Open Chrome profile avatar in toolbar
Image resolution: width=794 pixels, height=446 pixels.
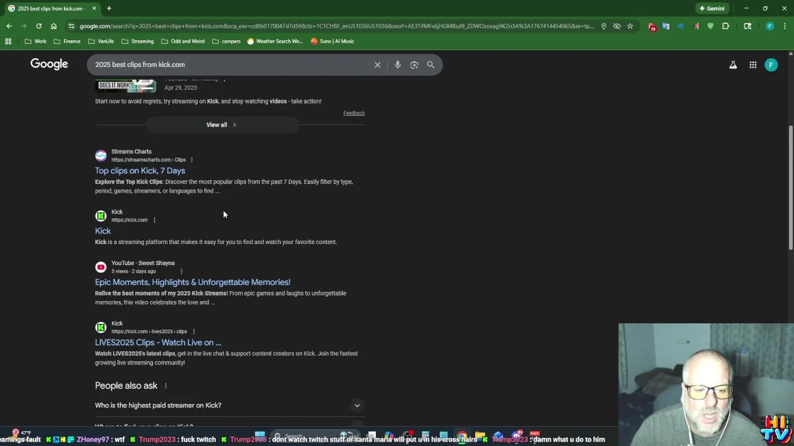pos(770,26)
